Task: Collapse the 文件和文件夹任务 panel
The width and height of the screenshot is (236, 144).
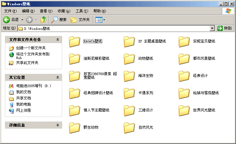Action: point(58,40)
